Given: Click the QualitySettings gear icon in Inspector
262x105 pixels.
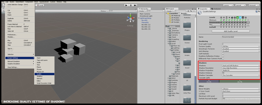Looking at the screenshot, I should pos(200,13).
